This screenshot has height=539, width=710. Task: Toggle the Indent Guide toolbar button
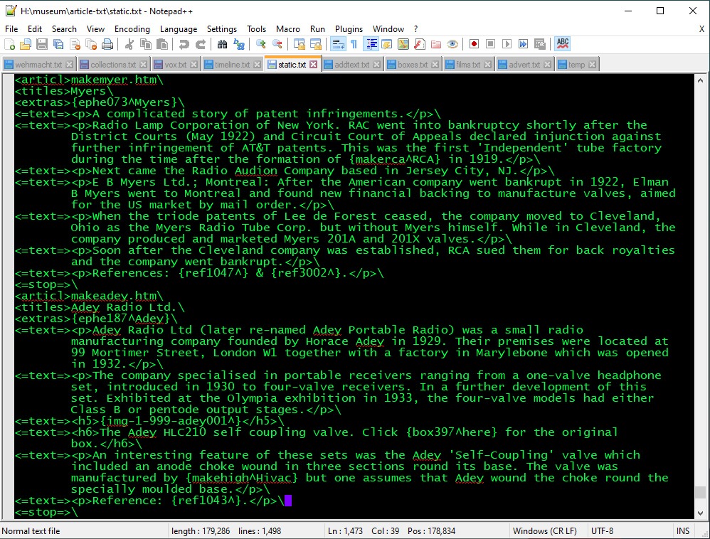click(x=371, y=44)
